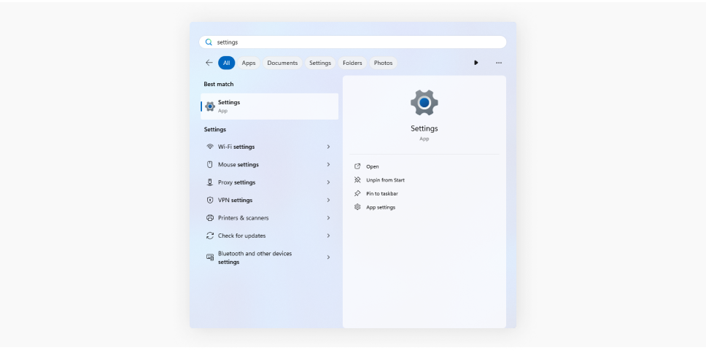Switch to the Documents filter tab

282,63
